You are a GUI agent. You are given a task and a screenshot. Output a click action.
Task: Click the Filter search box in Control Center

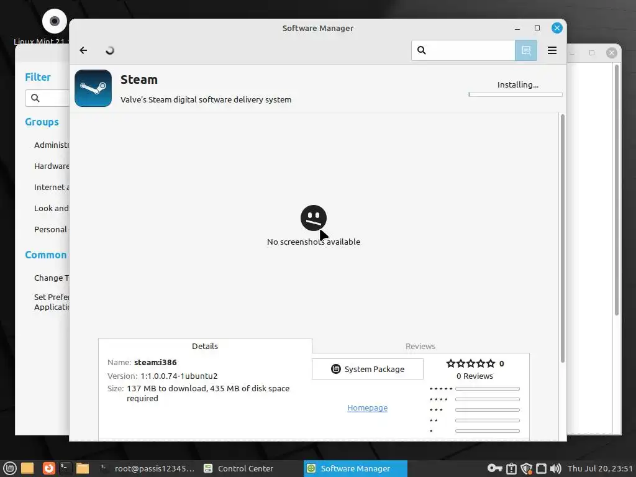coord(47,98)
